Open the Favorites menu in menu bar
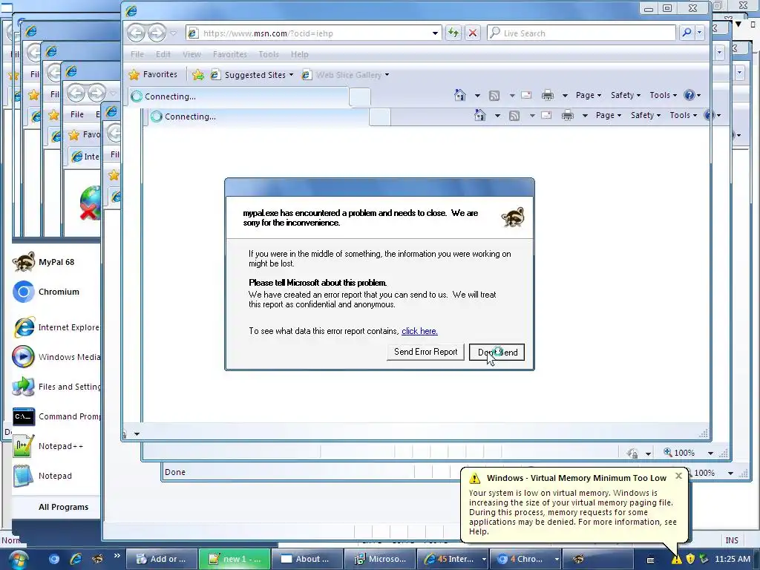The width and height of the screenshot is (760, 570). (230, 54)
